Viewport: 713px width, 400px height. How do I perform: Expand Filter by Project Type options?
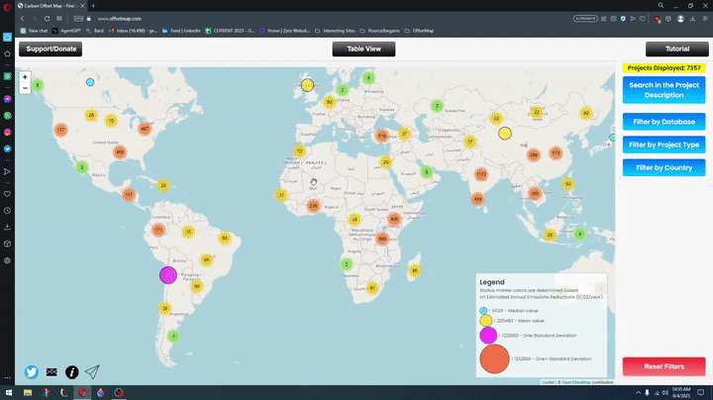tap(663, 145)
